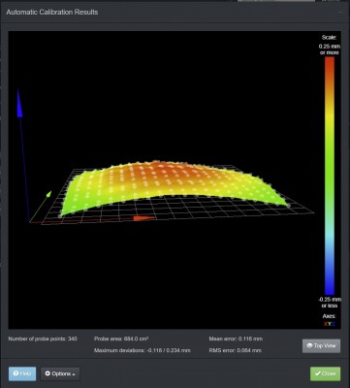Screen dimensions: 350x388
Task: Click the Number of probe points text
Action: (x=43, y=339)
